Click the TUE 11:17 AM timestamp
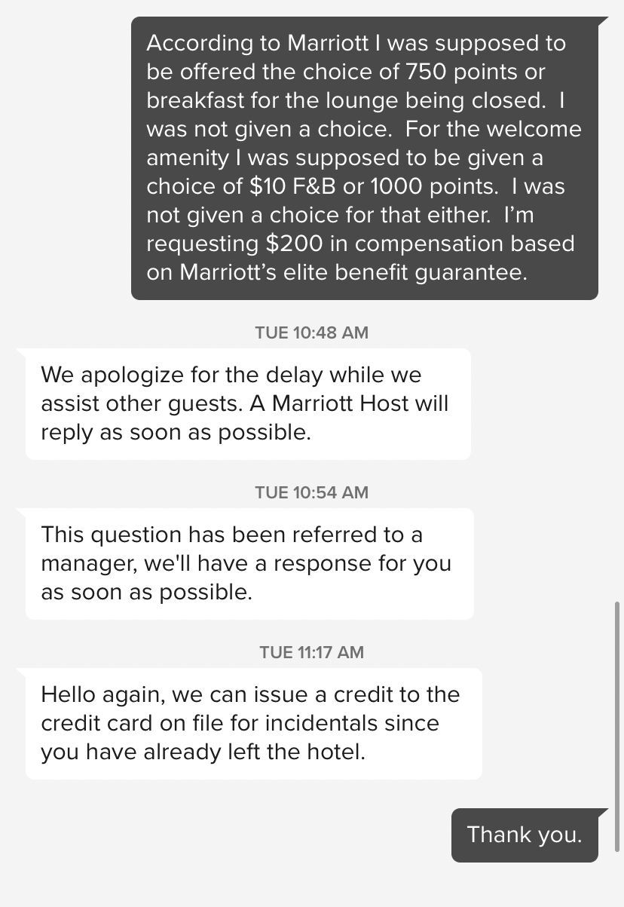Image resolution: width=624 pixels, height=907 pixels. 311,652
